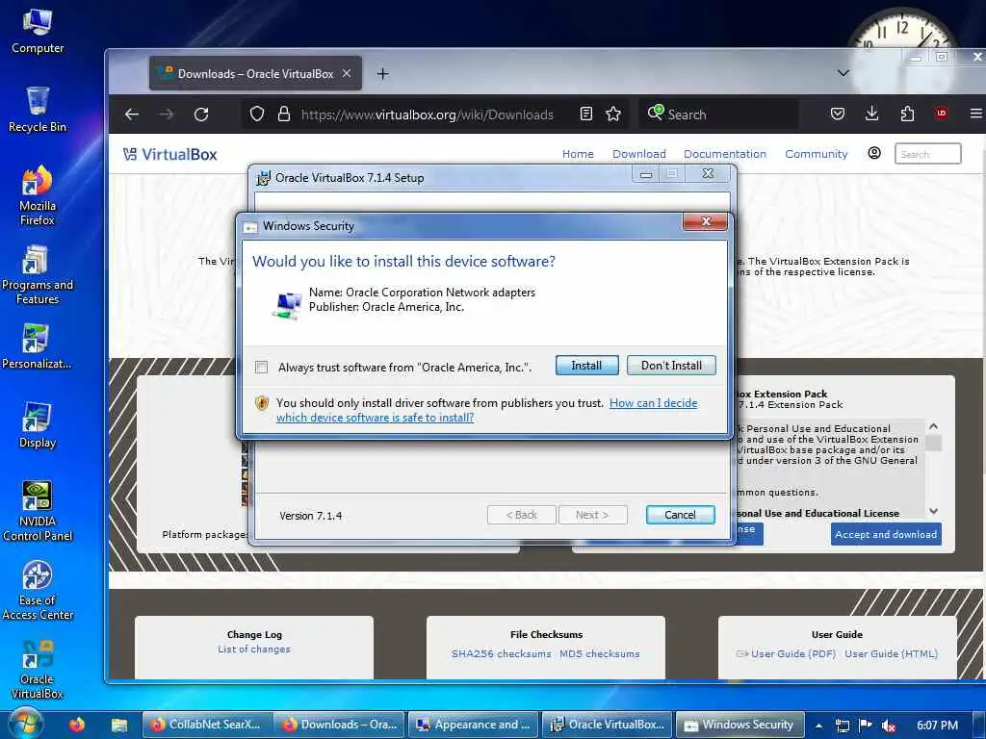
Task: Click the Action Center flag tray icon
Action: [x=866, y=726]
